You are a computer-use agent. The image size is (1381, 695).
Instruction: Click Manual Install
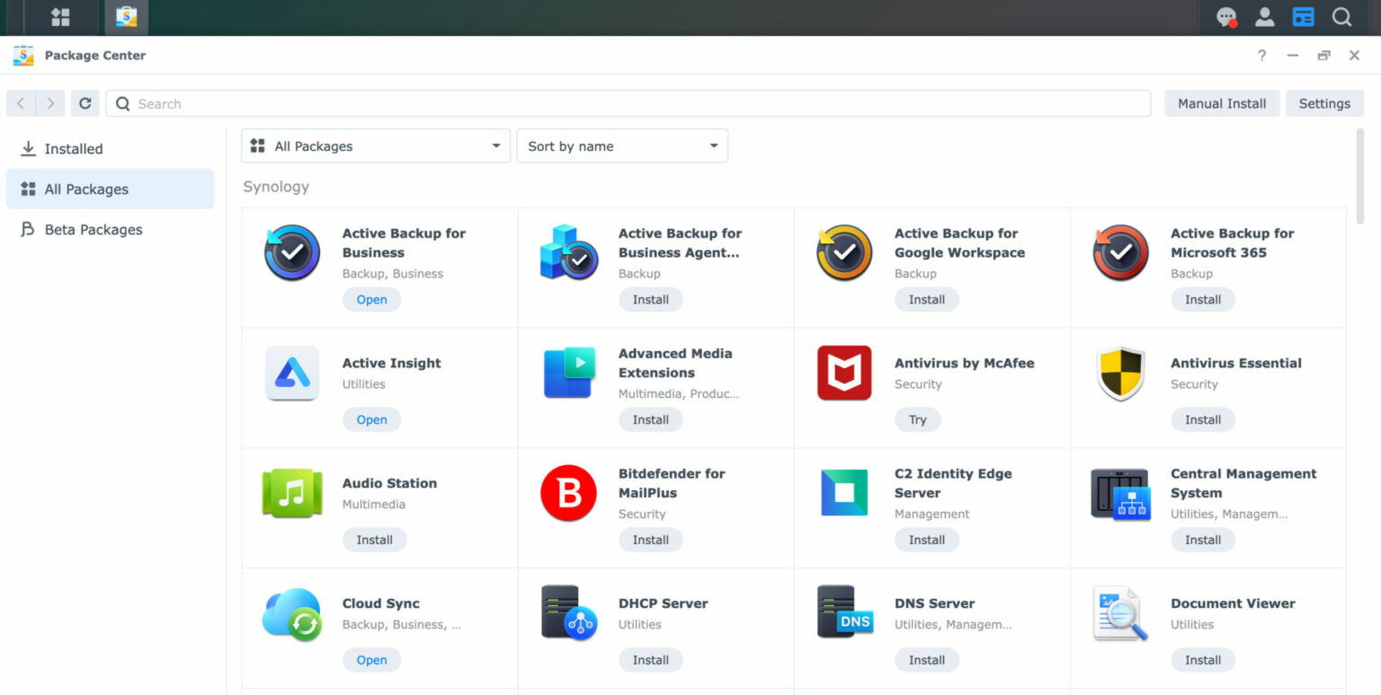1221,102
